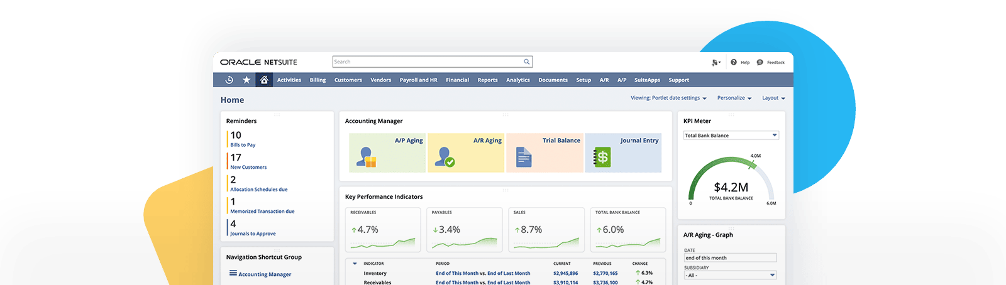
Task: Click the Sales 8.7% KPI card
Action: tap(546, 230)
